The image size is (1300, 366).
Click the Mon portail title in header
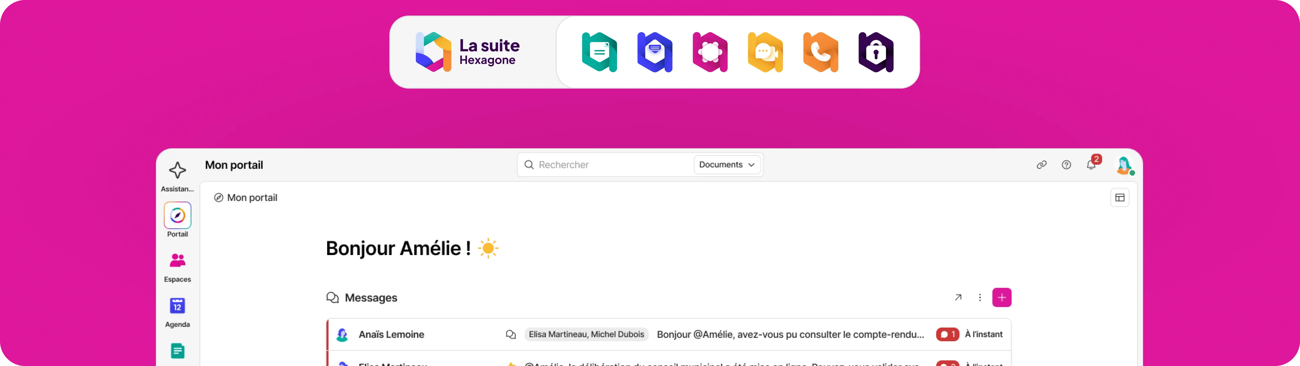(234, 165)
